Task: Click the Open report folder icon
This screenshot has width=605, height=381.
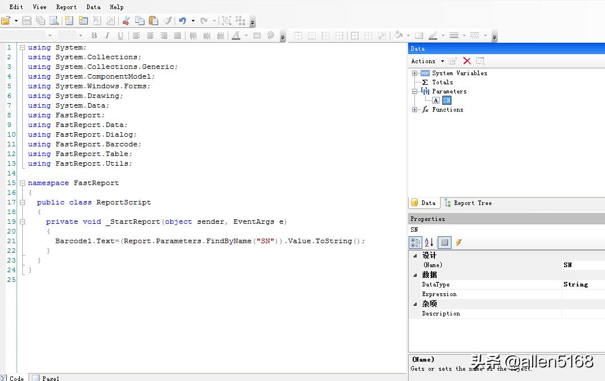Action: [x=5, y=21]
